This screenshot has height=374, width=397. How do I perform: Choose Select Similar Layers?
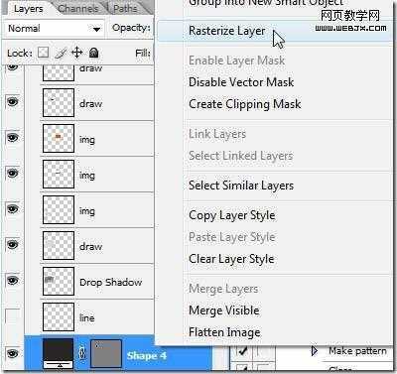coord(241,186)
